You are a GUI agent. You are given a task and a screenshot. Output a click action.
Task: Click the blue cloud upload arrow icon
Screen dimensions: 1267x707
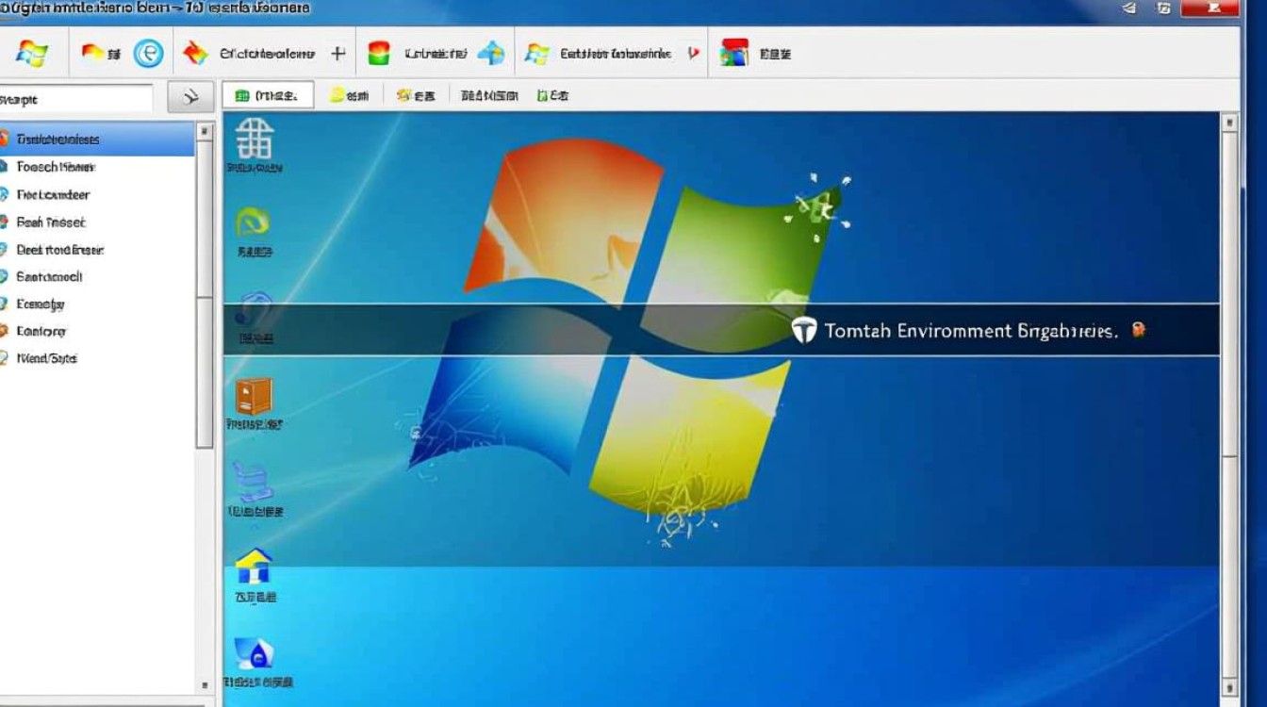pos(491,54)
